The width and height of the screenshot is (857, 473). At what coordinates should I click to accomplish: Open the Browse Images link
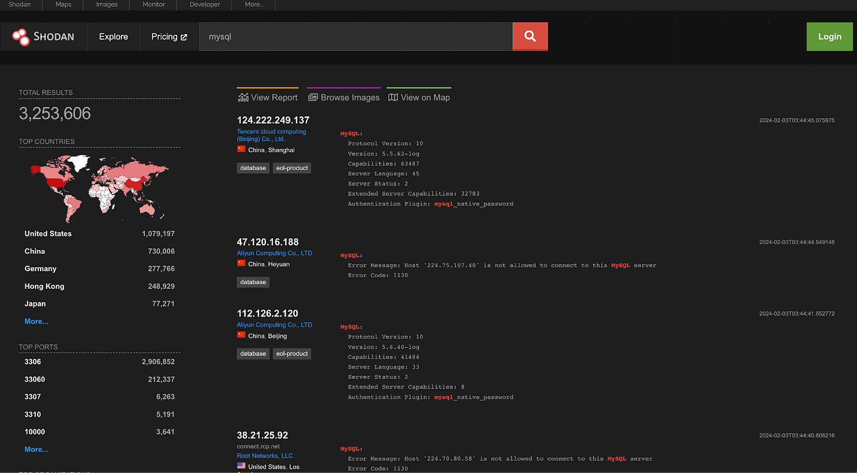pyautogui.click(x=344, y=97)
